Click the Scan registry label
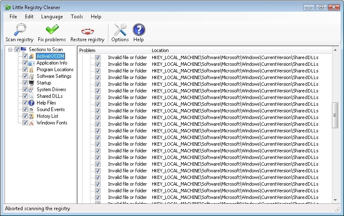 tap(20, 40)
